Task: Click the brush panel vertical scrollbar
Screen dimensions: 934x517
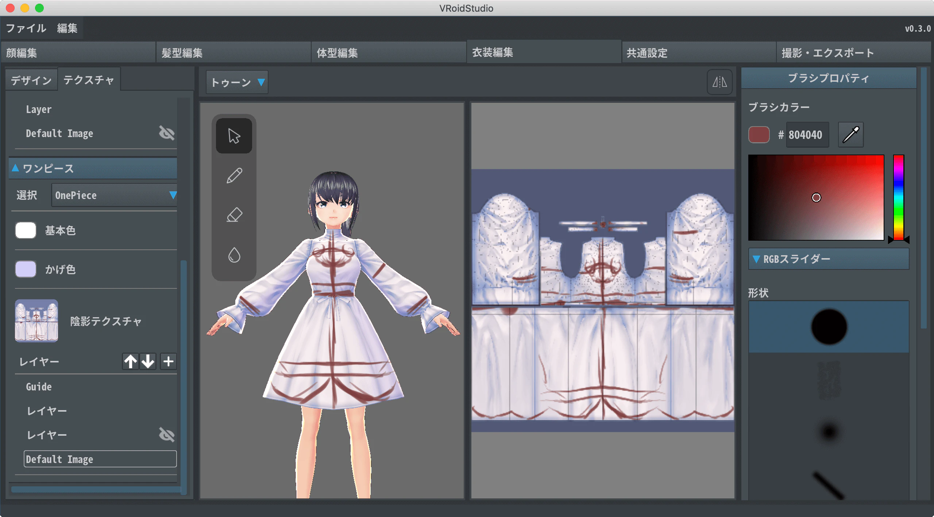Action: [923, 199]
